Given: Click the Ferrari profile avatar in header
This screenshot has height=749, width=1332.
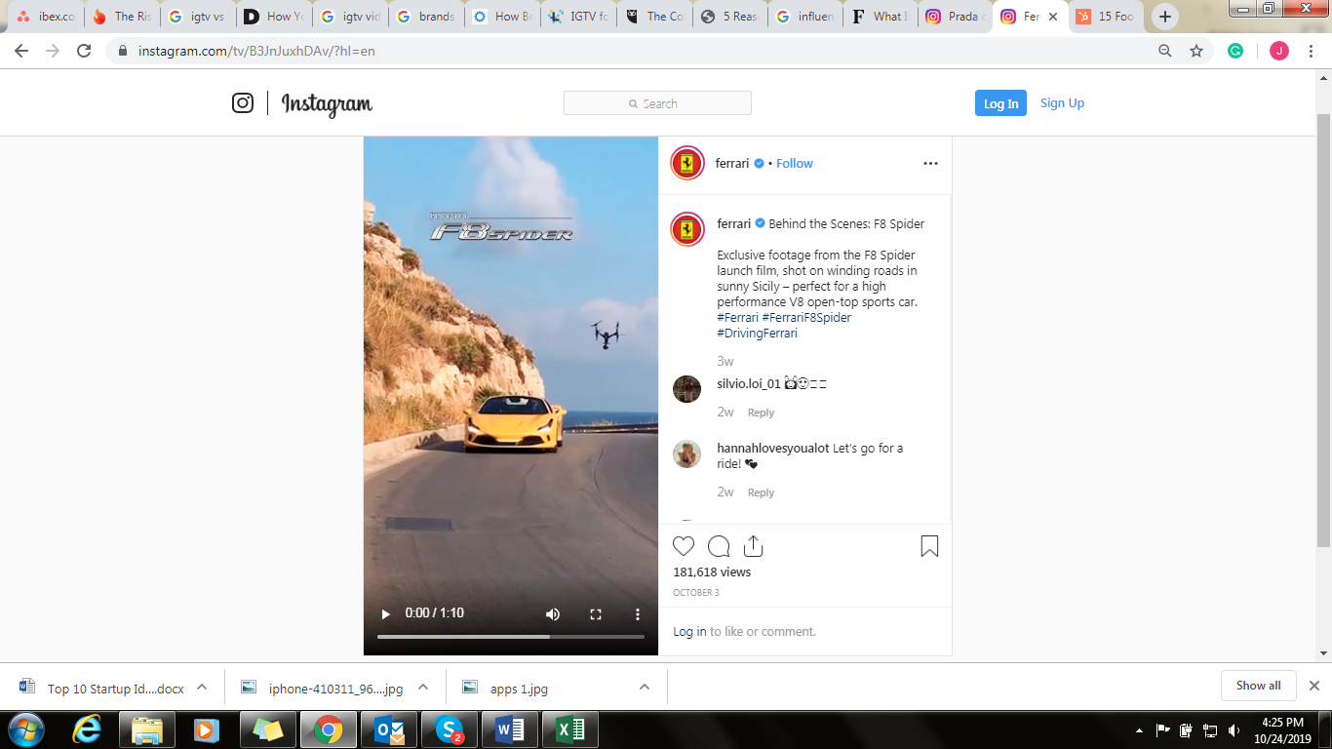Looking at the screenshot, I should [687, 164].
